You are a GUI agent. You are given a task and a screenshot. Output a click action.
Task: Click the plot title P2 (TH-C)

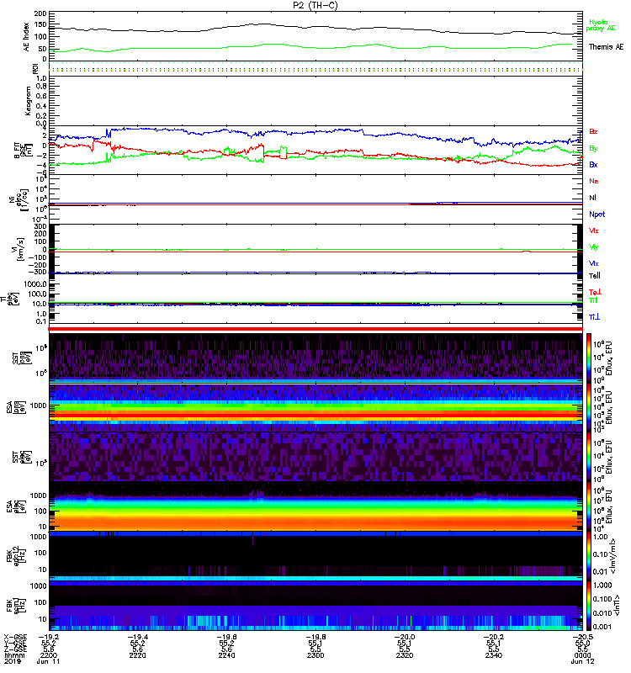coord(315,5)
